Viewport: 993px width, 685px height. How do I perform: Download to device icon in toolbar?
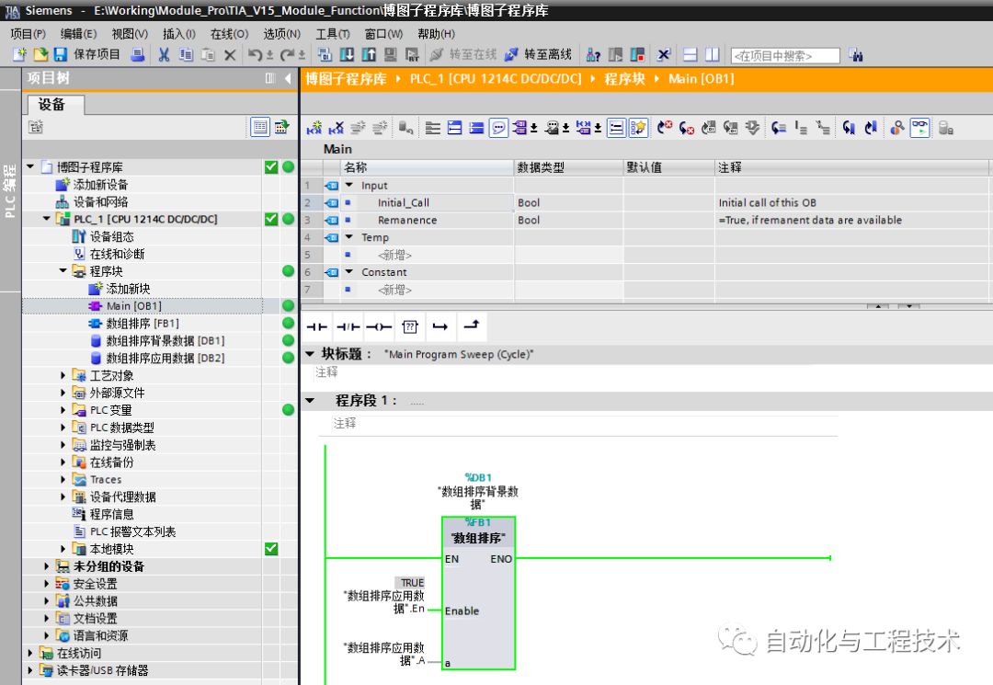point(347,55)
